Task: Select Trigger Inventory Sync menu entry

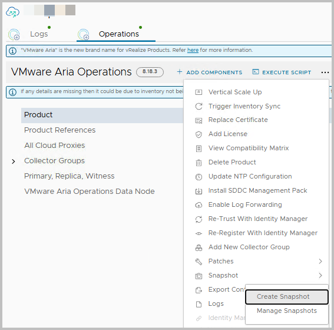Action: click(244, 106)
